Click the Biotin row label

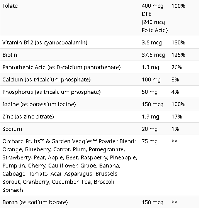[x=10, y=55]
